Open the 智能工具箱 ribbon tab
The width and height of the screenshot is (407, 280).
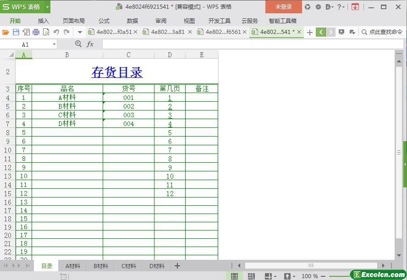[283, 21]
